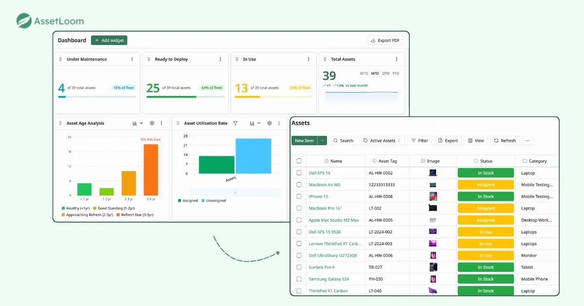The height and width of the screenshot is (306, 584).
Task: Check the iPhone 15 row checkbox
Action: (299, 196)
